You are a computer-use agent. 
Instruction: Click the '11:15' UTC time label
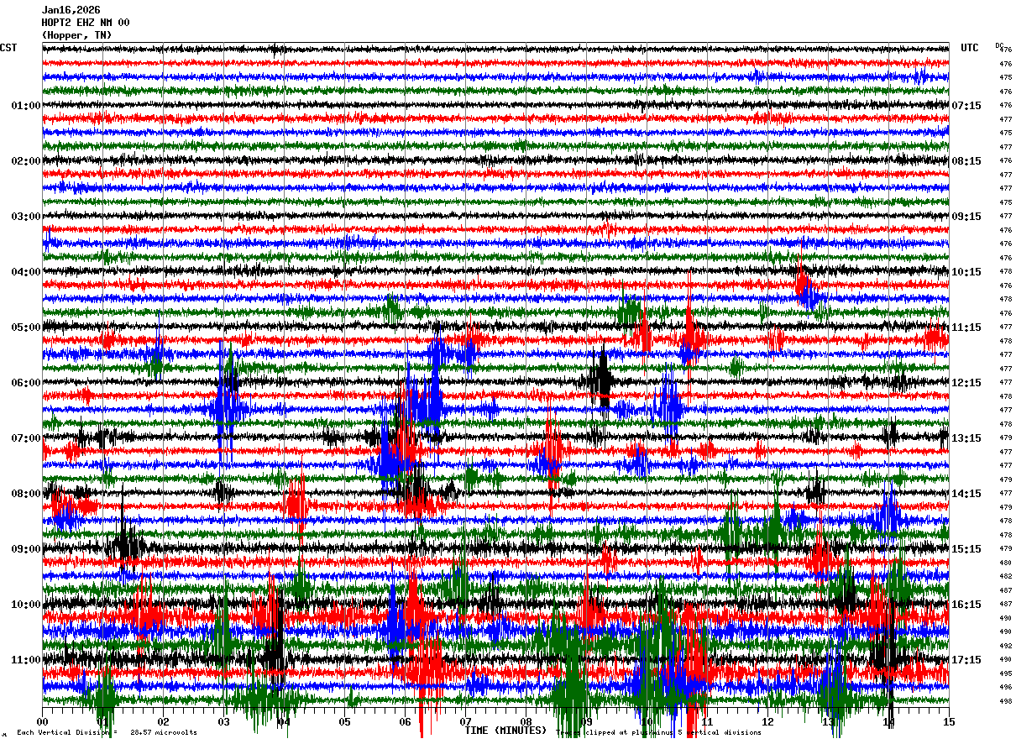point(966,327)
